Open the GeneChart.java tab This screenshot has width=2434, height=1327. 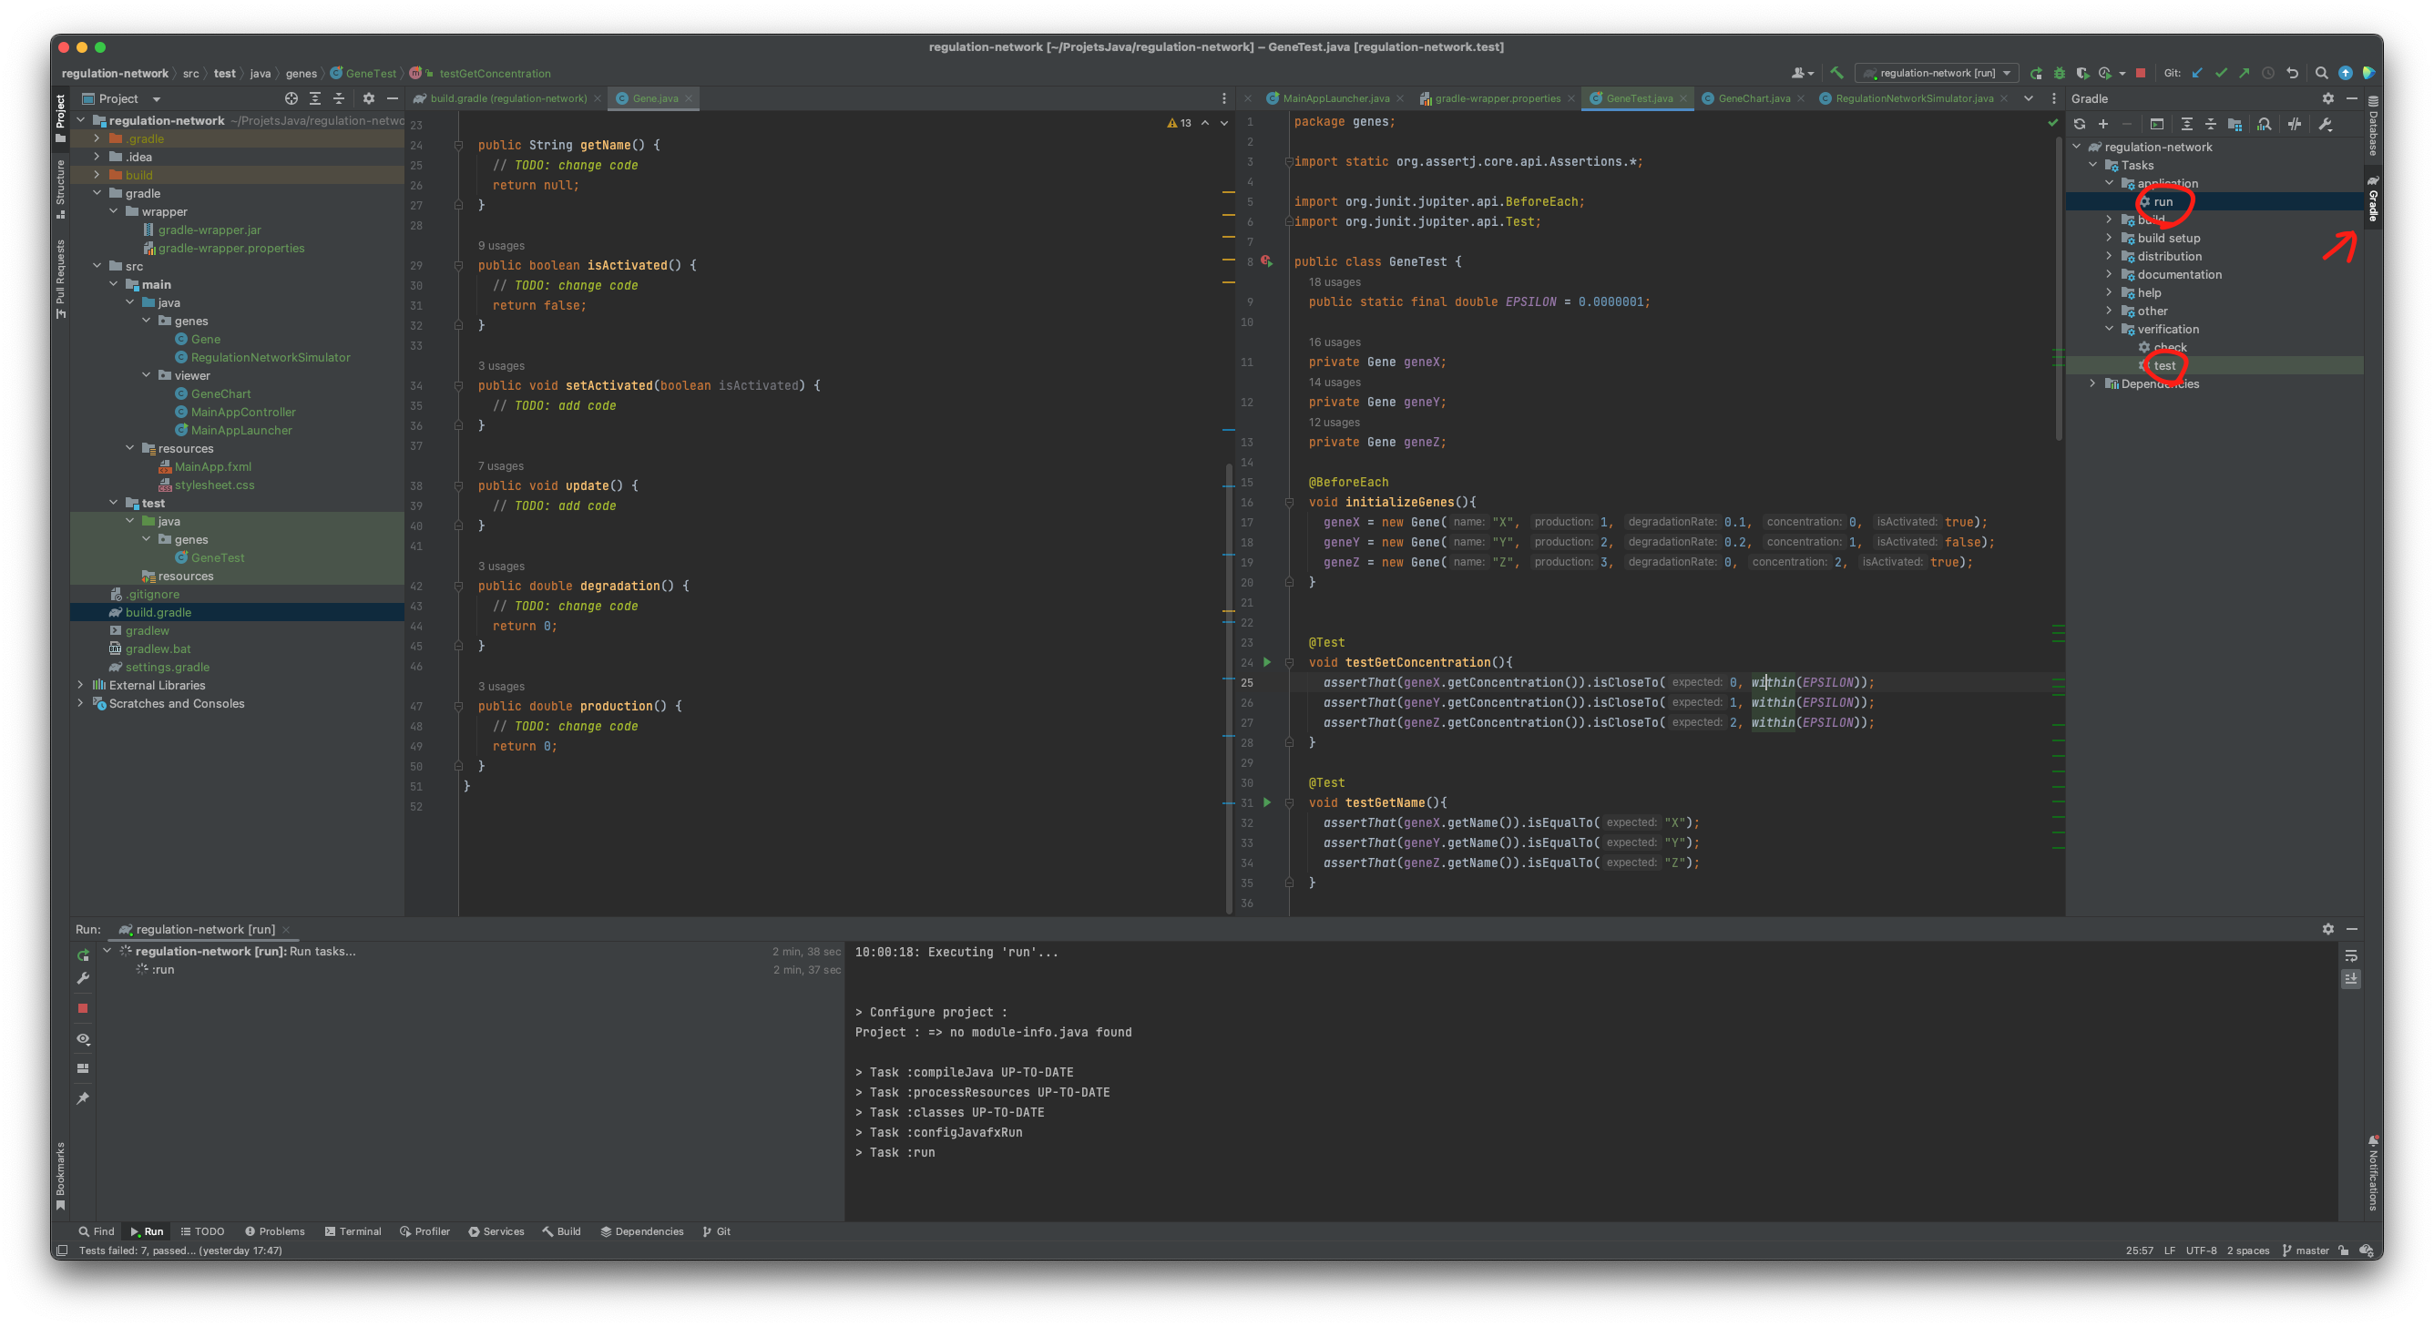coord(1754,98)
